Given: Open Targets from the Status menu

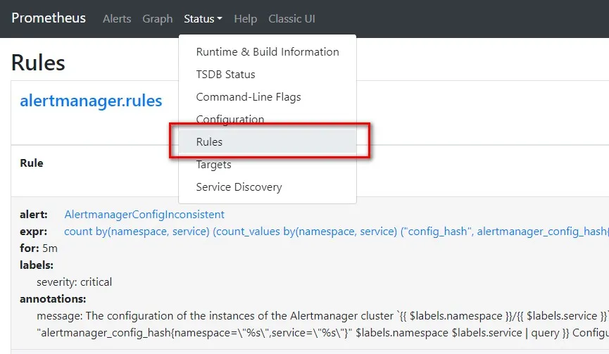Looking at the screenshot, I should click(x=268, y=164).
